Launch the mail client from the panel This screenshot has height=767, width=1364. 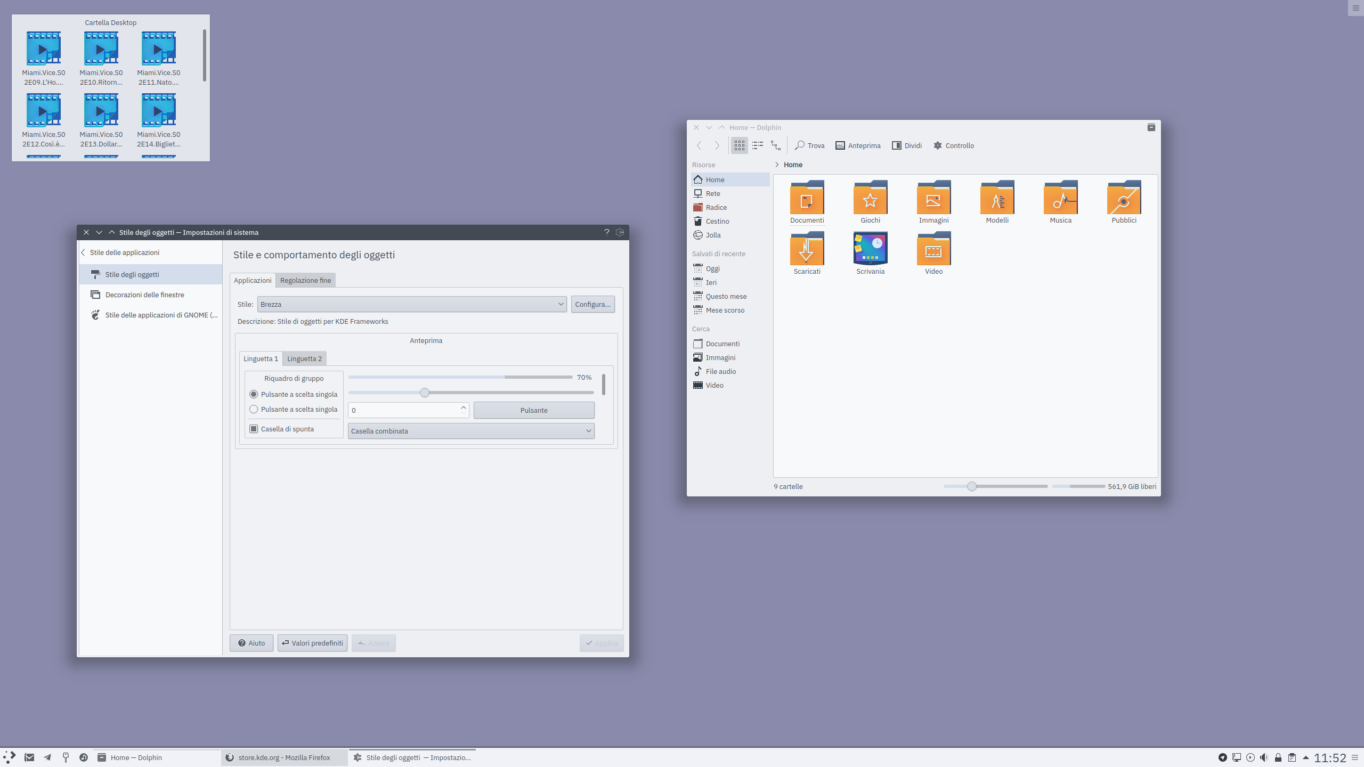tap(29, 757)
